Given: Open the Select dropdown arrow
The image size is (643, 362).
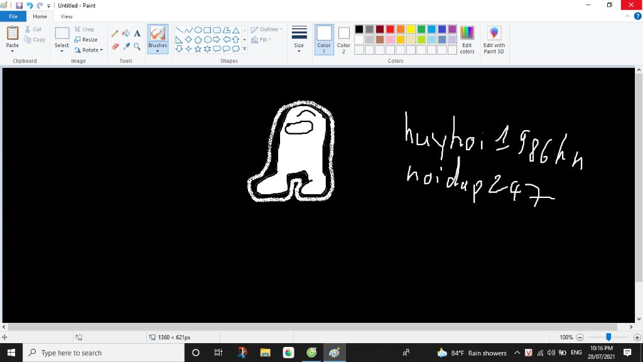Looking at the screenshot, I should [x=62, y=51].
